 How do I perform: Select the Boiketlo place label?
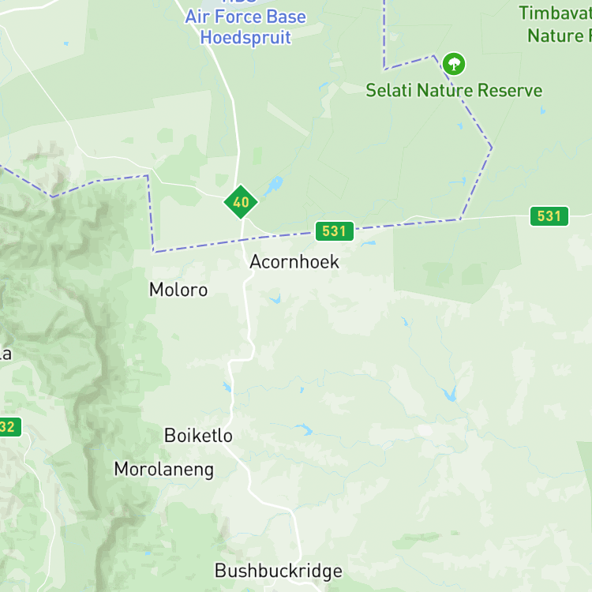[198, 435]
